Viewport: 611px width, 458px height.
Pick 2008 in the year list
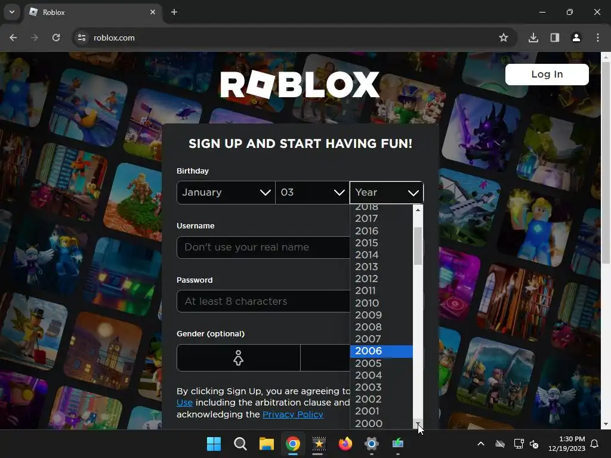point(381,327)
